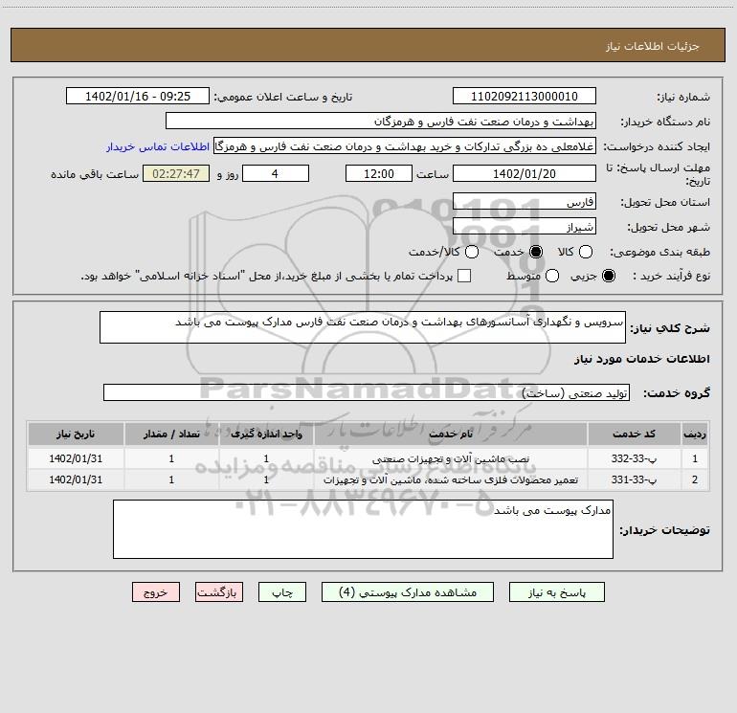The height and width of the screenshot is (713, 737).
Task: Click the service group field تولید صنعتی (ساخت)
Action: (367, 393)
